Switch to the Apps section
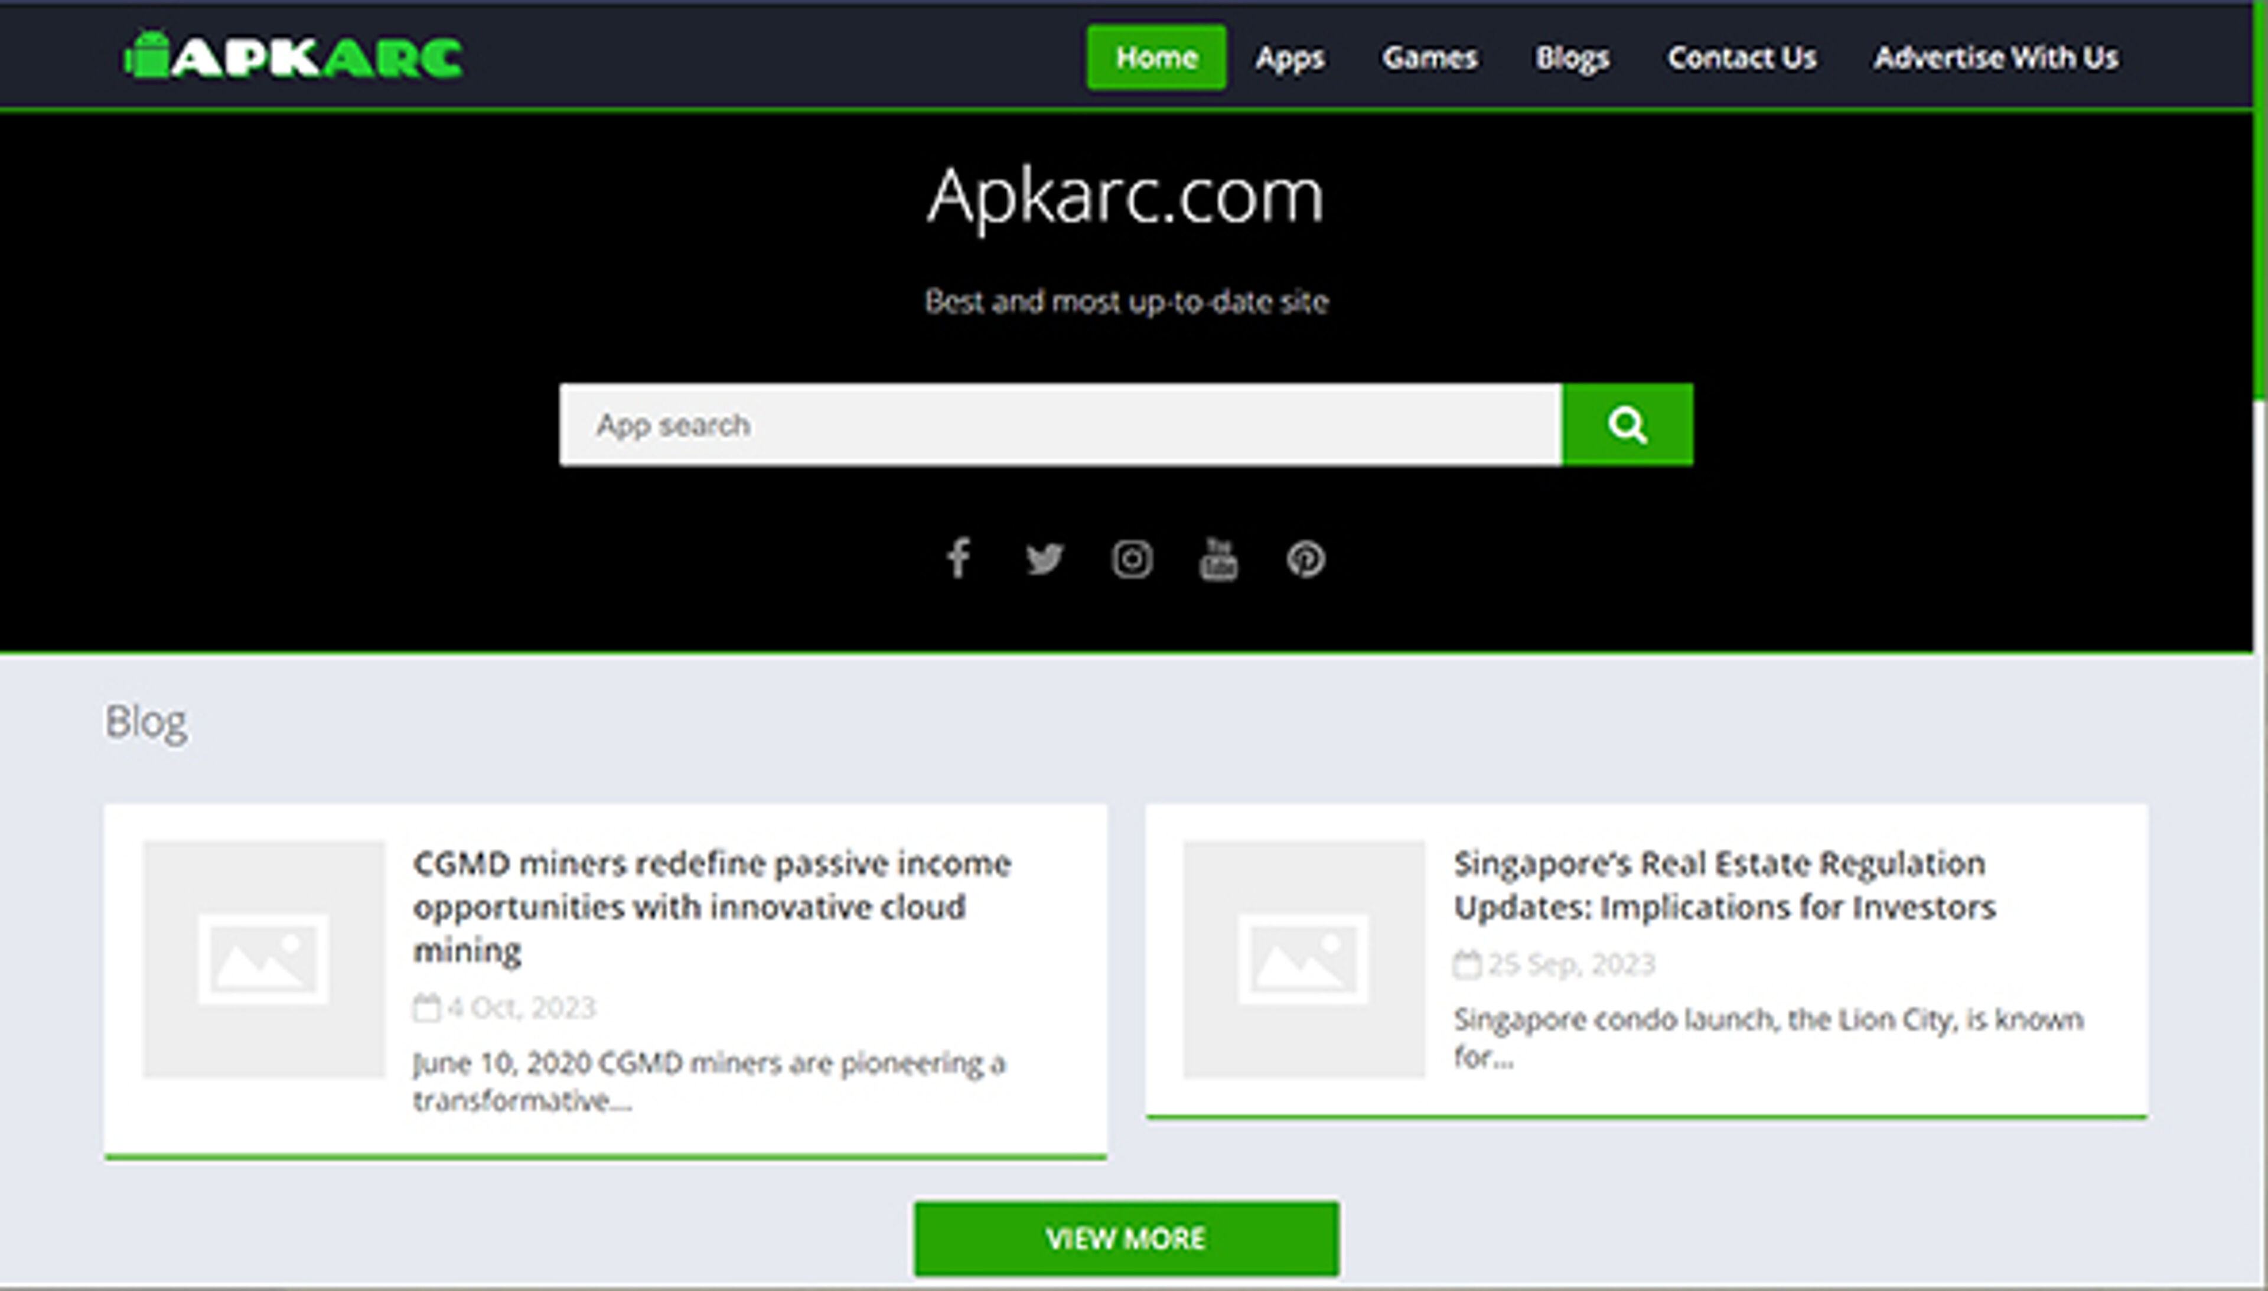This screenshot has height=1291, width=2268. [x=1290, y=57]
